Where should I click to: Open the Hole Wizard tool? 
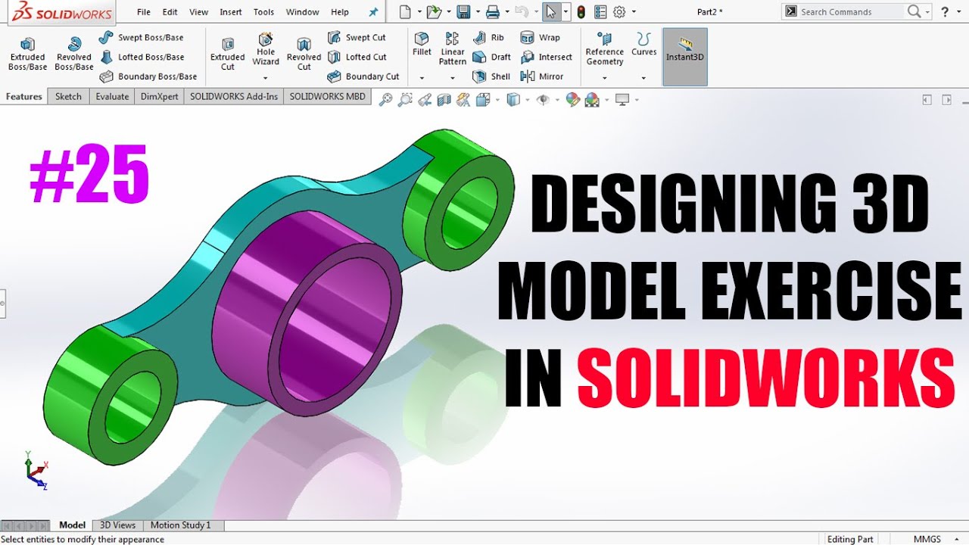[x=266, y=49]
